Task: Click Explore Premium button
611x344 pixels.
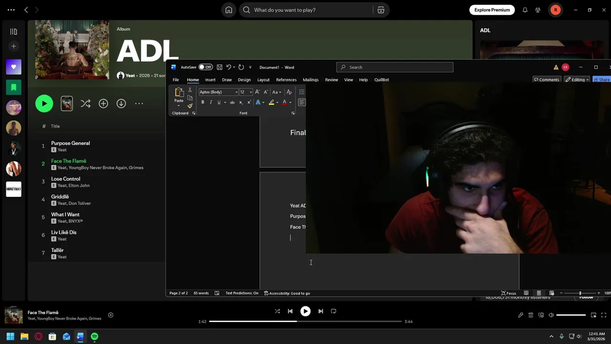Action: 492,10
